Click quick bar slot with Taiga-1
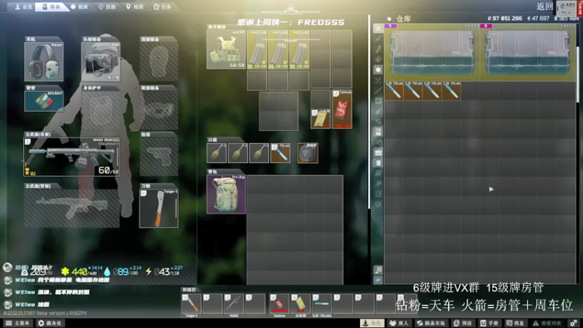This screenshot has height=328, width=583. point(192,303)
